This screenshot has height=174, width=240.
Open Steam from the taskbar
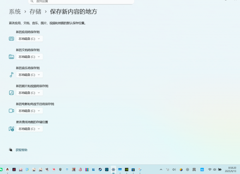(x=100, y=170)
